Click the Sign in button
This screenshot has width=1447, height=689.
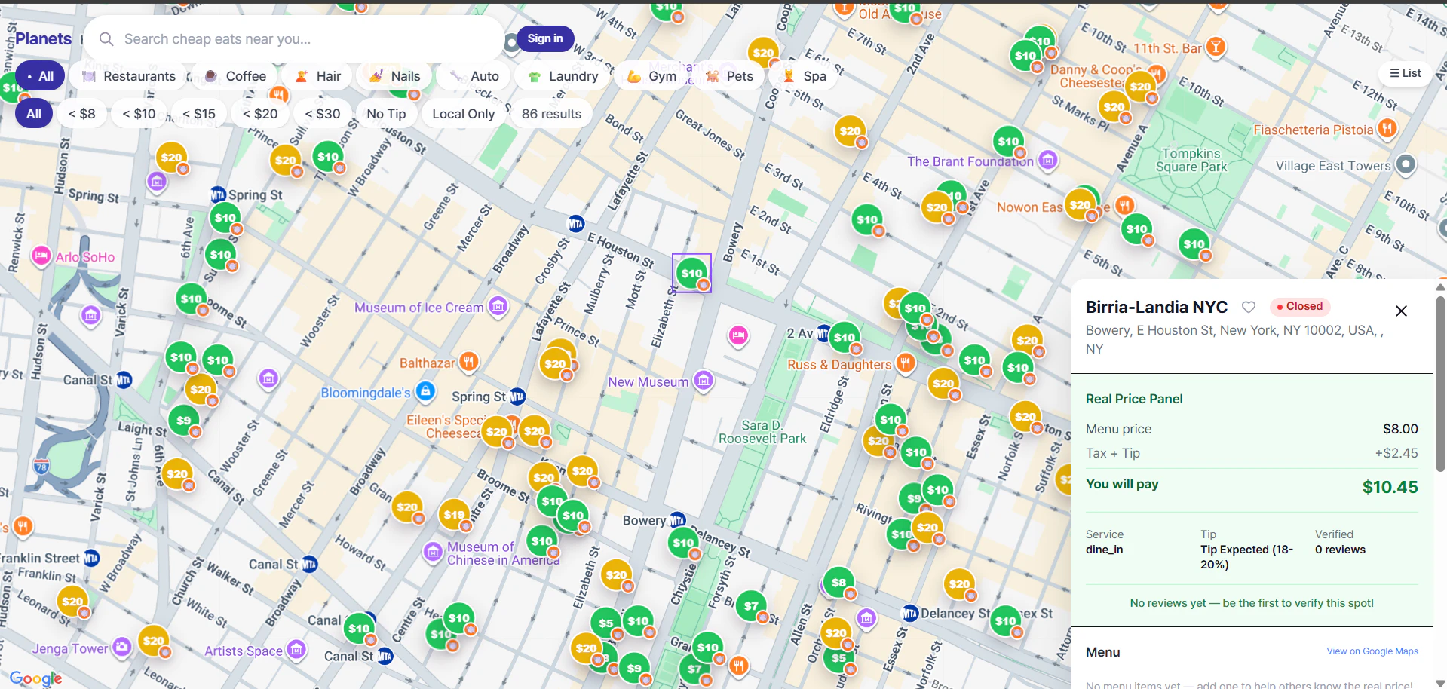[x=545, y=38]
